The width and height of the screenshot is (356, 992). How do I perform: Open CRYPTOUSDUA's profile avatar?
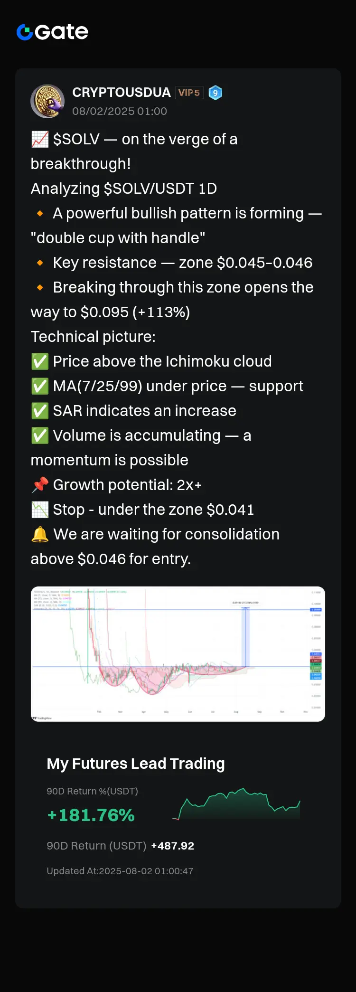(x=47, y=101)
